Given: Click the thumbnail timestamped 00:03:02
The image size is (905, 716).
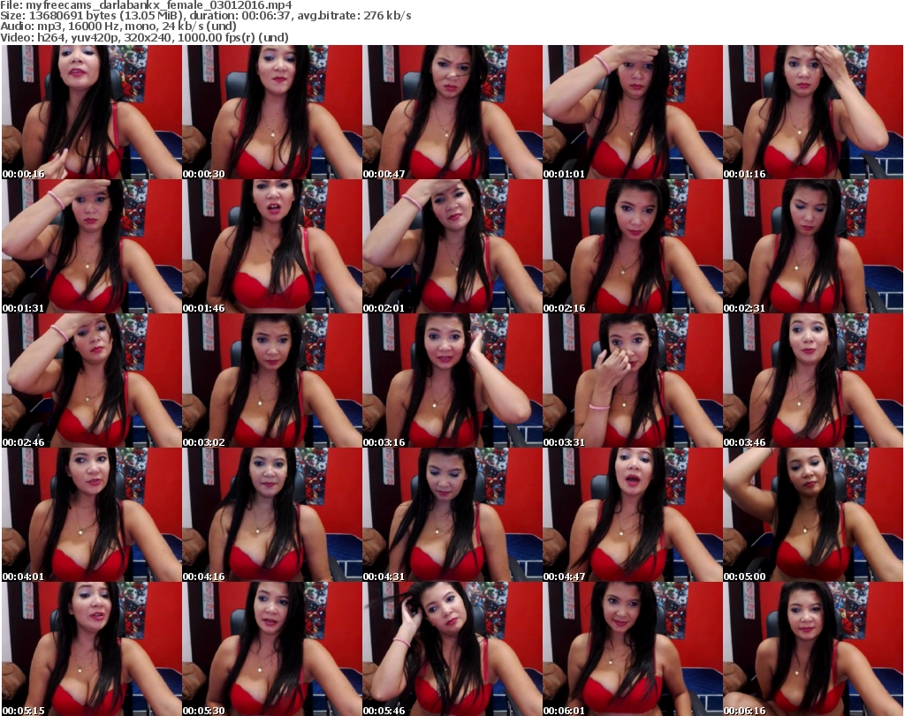Looking at the screenshot, I should (x=272, y=381).
